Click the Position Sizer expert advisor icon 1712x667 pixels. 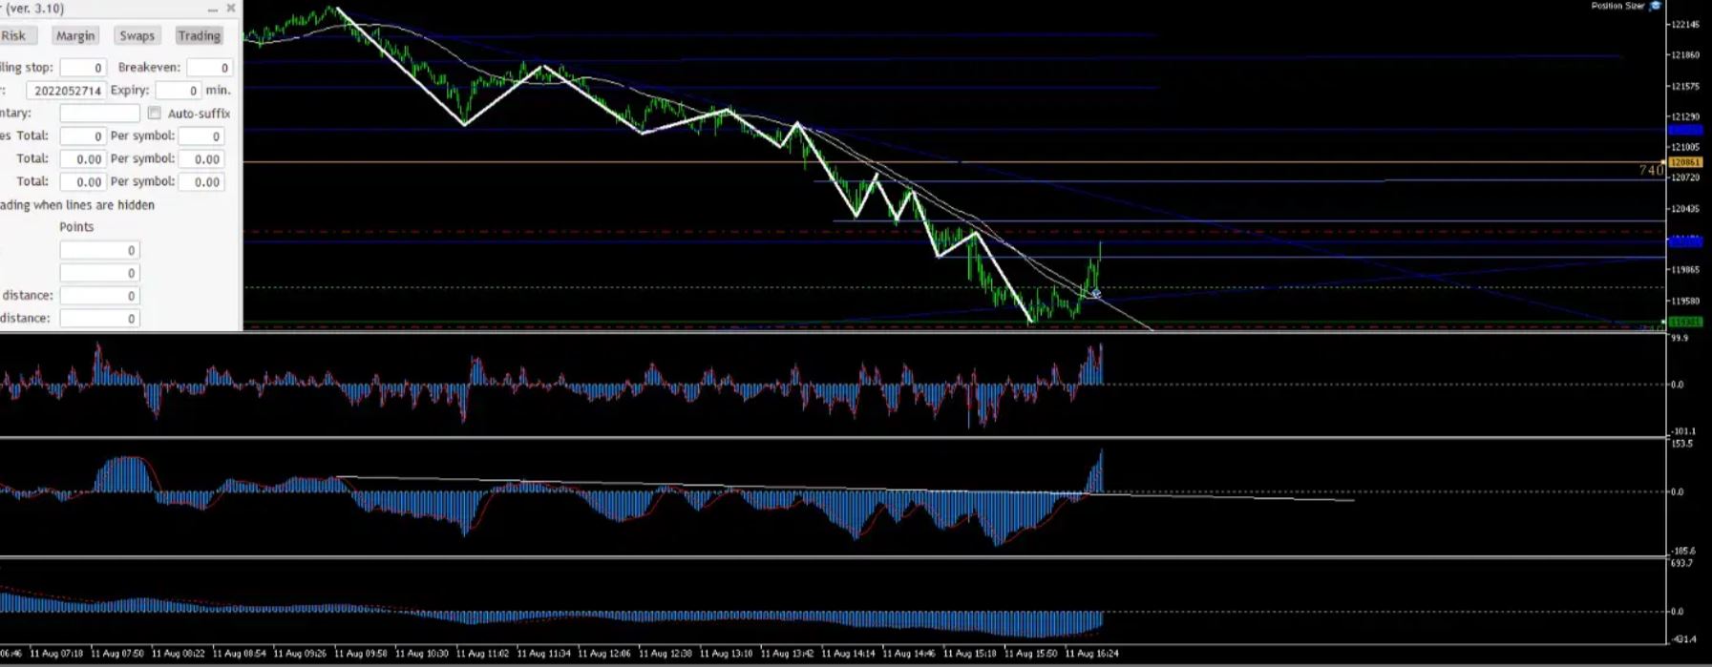coord(1656,6)
